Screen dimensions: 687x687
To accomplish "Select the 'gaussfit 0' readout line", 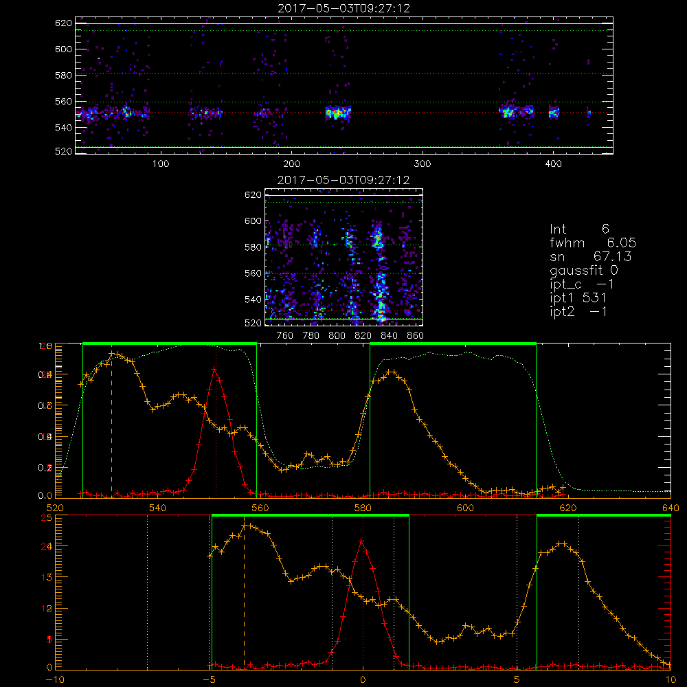I will pyautogui.click(x=584, y=270).
